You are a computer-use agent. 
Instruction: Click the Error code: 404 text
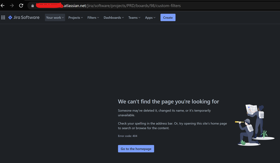pos(128,136)
